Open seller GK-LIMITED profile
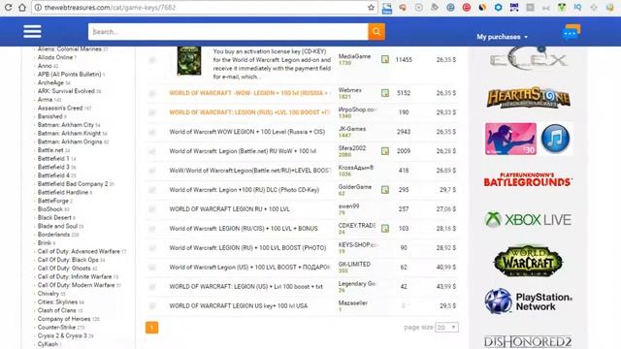Image resolution: width=621 pixels, height=349 pixels. [x=354, y=264]
